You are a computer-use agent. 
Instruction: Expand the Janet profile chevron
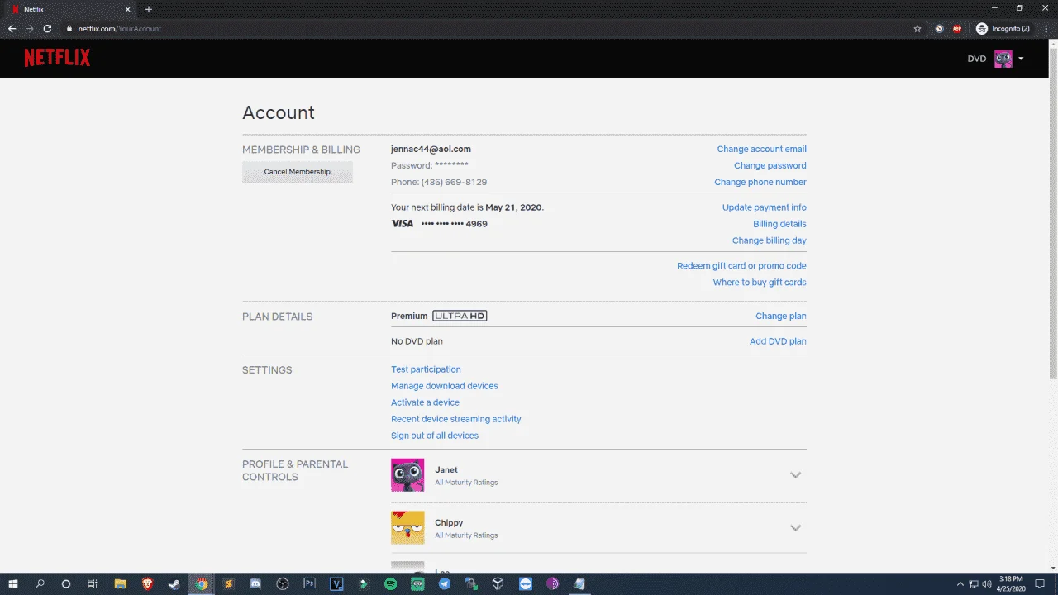[x=795, y=475]
